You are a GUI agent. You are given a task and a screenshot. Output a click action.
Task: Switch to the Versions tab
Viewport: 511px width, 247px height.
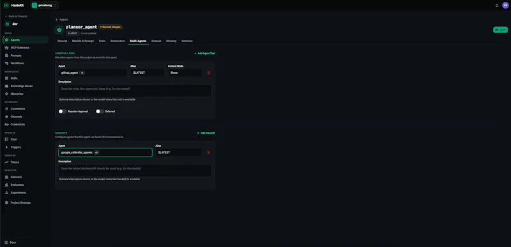tap(187, 41)
